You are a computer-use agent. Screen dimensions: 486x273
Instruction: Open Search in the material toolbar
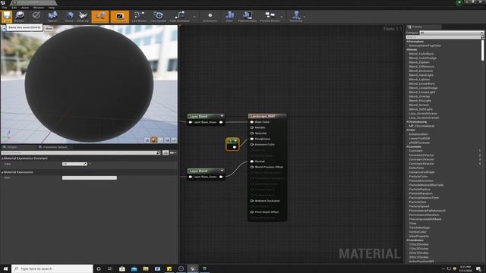[52, 17]
